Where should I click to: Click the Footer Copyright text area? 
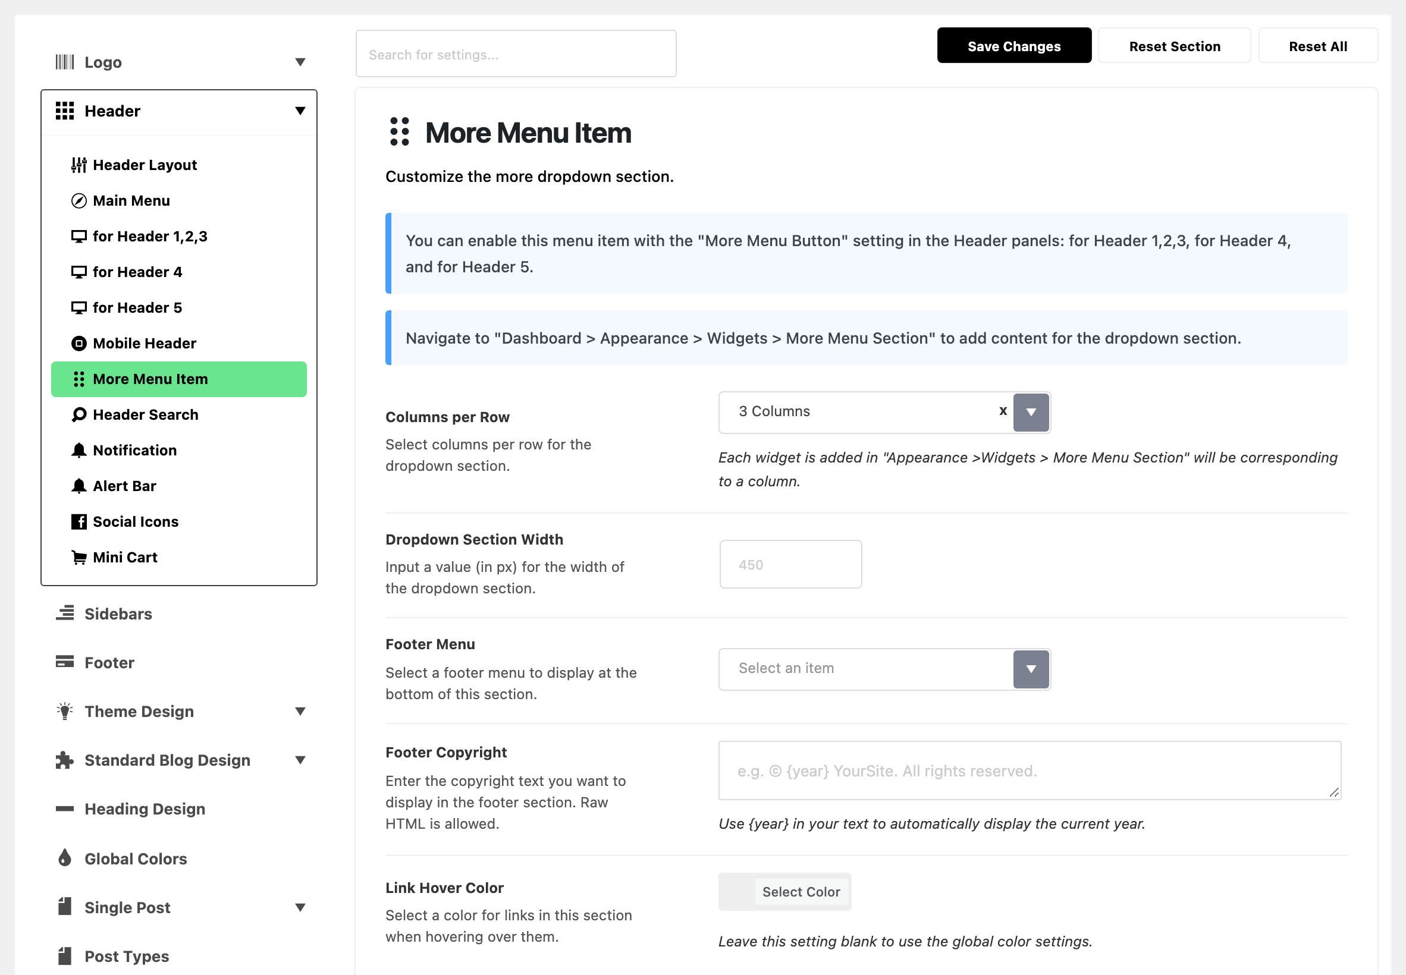coord(1030,771)
